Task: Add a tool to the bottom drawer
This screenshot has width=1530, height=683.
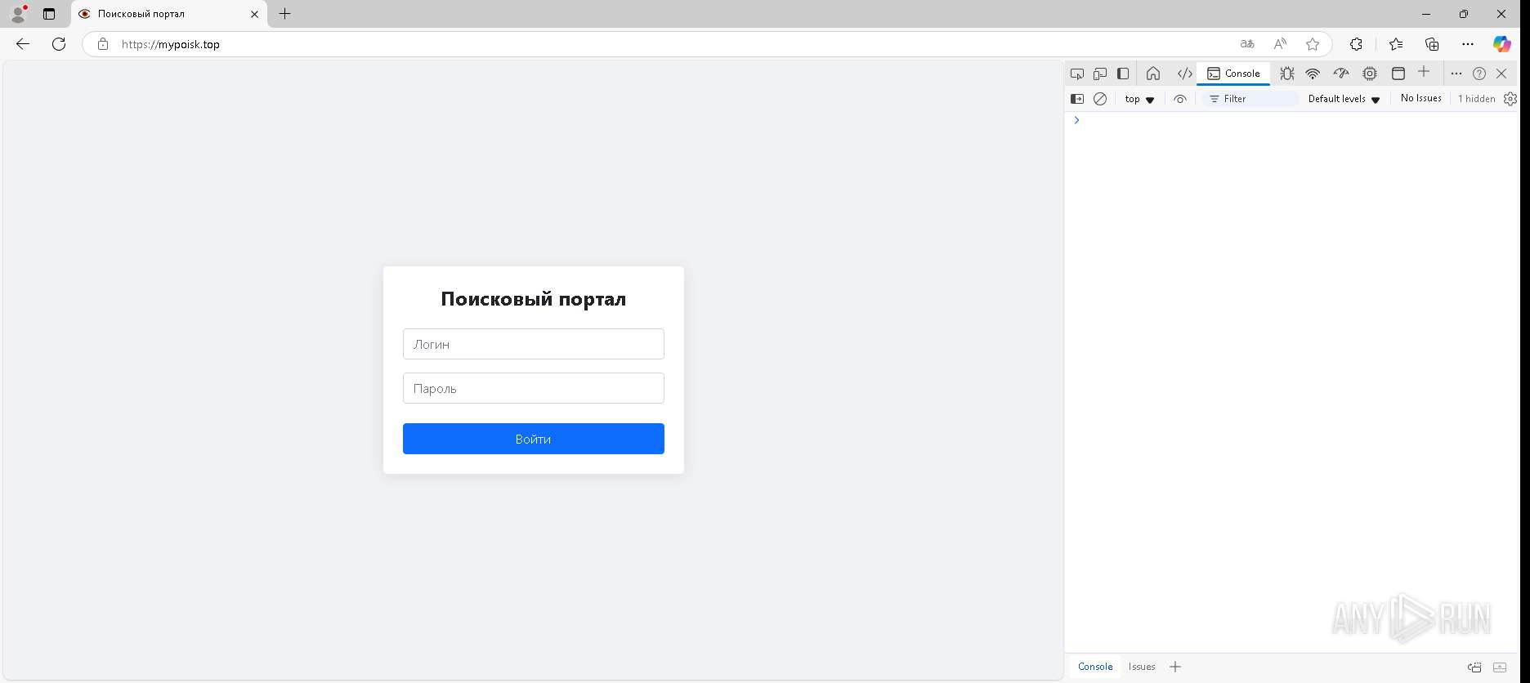Action: [1175, 667]
